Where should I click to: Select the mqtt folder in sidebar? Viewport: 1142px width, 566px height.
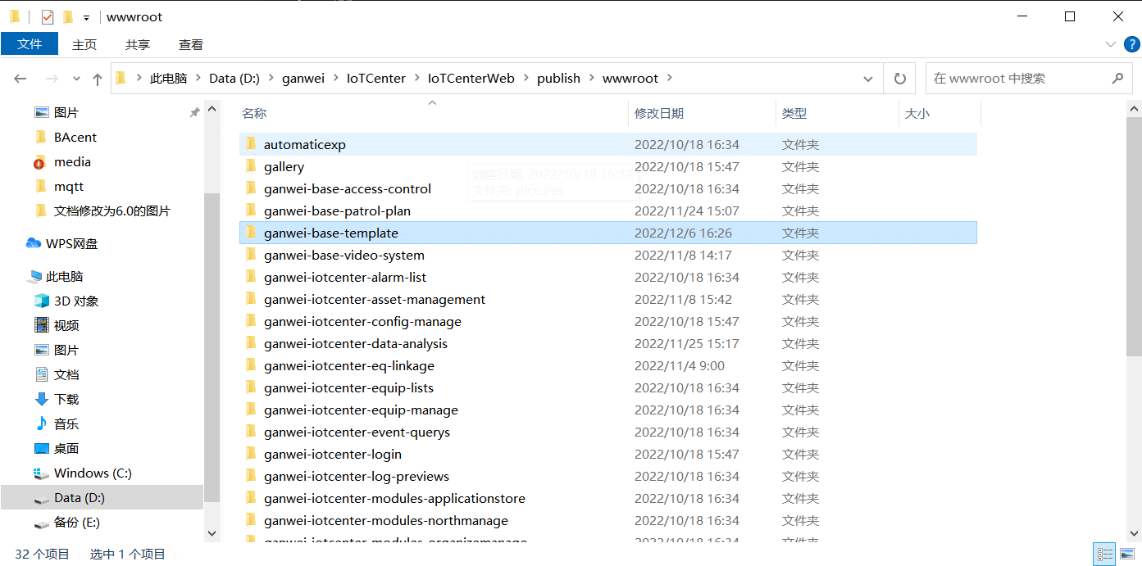[x=69, y=187]
